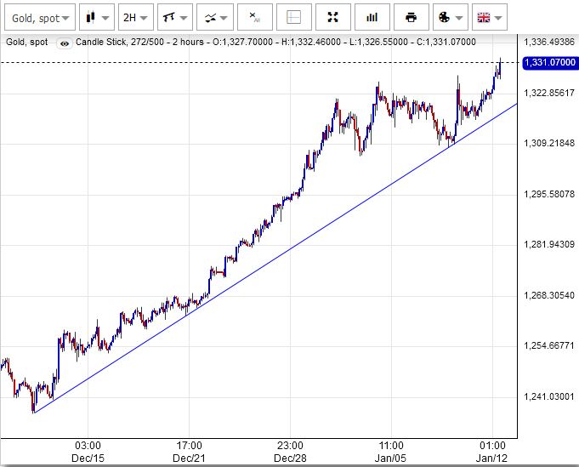The width and height of the screenshot is (579, 467).
Task: Open the color palette theme picker
Action: pos(450,17)
